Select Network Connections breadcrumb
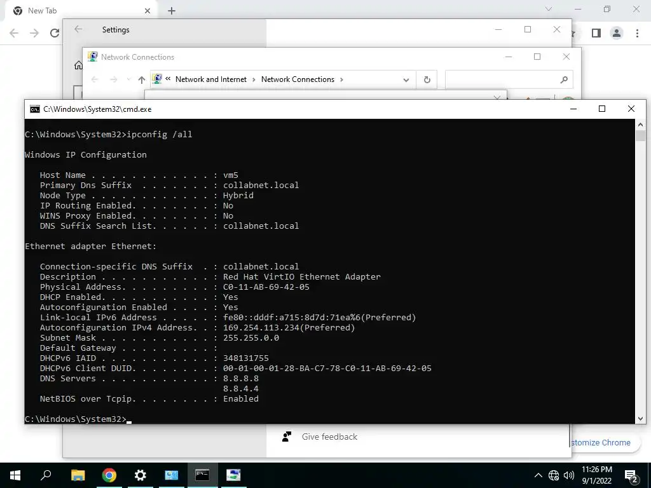Viewport: 651px width, 488px height. pos(298,79)
